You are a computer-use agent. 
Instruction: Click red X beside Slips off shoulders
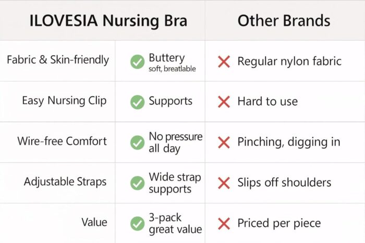coord(224,183)
